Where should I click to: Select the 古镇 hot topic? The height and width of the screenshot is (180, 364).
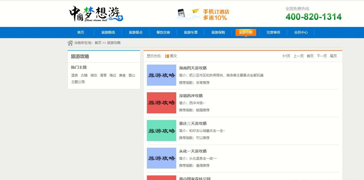[x=84, y=76]
